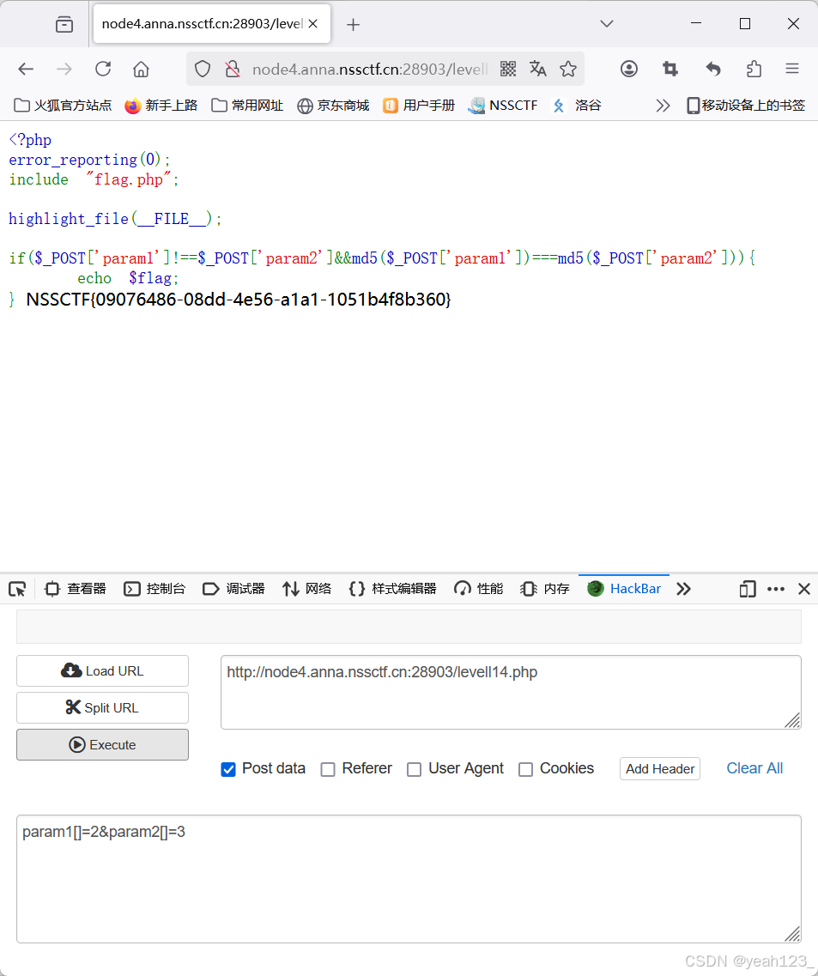Viewport: 818px width, 976px height.
Task: Open the devtools overflow chevron menu
Action: click(x=683, y=589)
